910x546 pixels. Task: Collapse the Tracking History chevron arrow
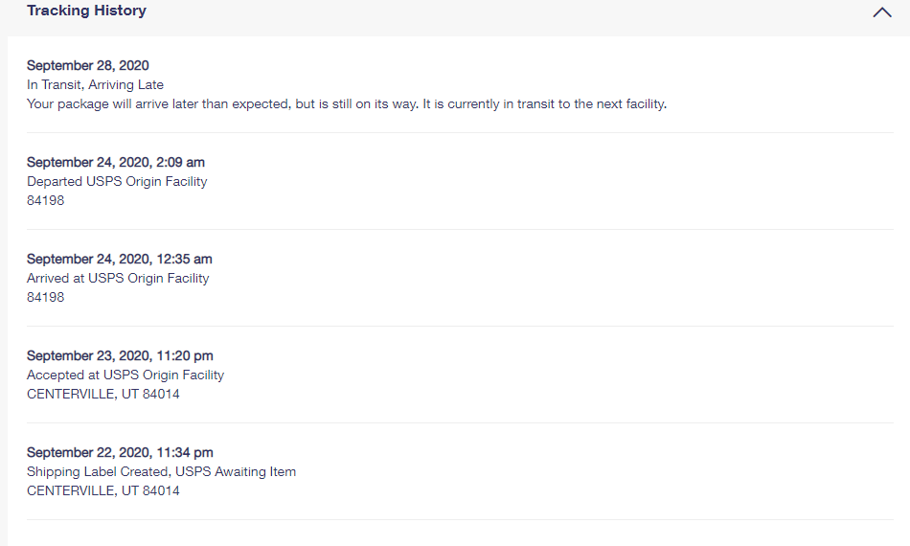882,13
